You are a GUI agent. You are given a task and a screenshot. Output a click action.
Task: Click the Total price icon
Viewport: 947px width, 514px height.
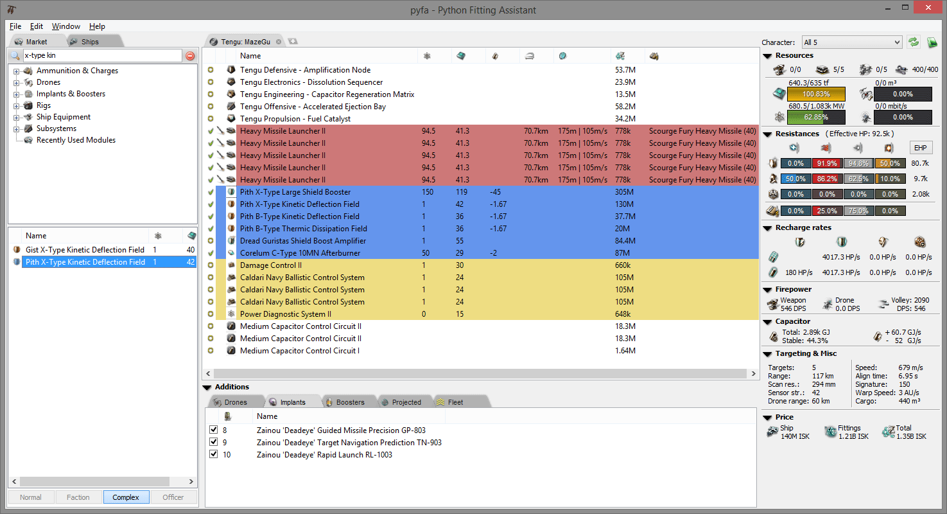click(x=888, y=432)
